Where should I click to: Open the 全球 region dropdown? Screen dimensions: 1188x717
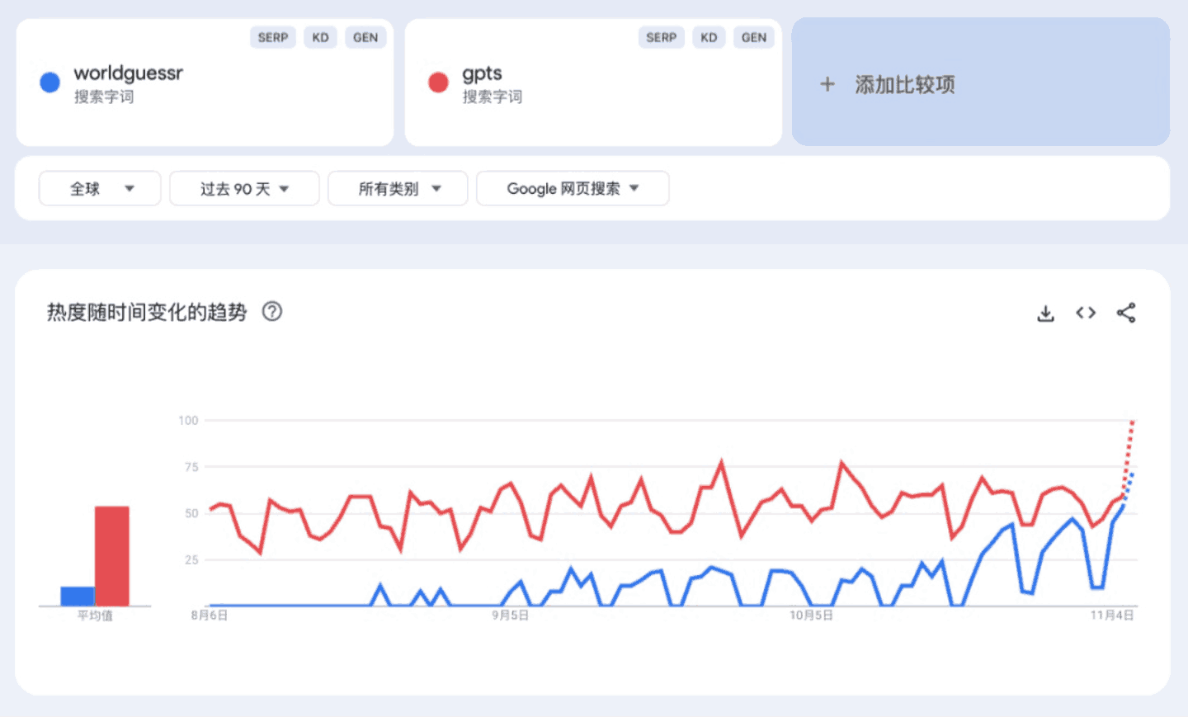point(100,189)
